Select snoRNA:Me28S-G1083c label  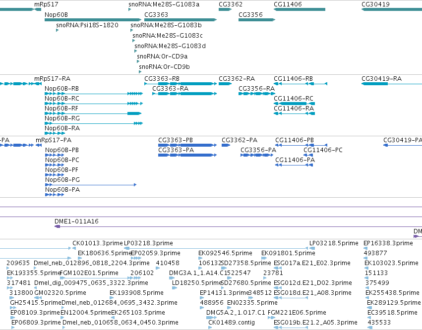(168, 36)
